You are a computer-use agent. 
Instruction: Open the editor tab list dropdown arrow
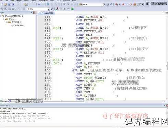point(164,13)
